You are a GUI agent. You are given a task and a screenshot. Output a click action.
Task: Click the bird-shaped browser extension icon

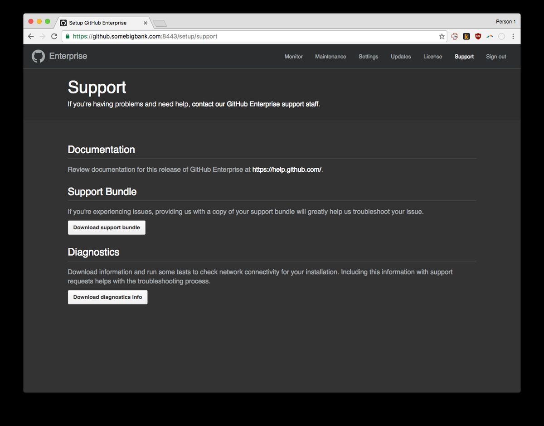point(490,36)
